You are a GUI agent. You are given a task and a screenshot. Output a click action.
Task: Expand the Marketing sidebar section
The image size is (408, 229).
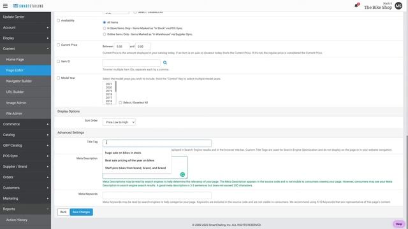[x=25, y=198]
